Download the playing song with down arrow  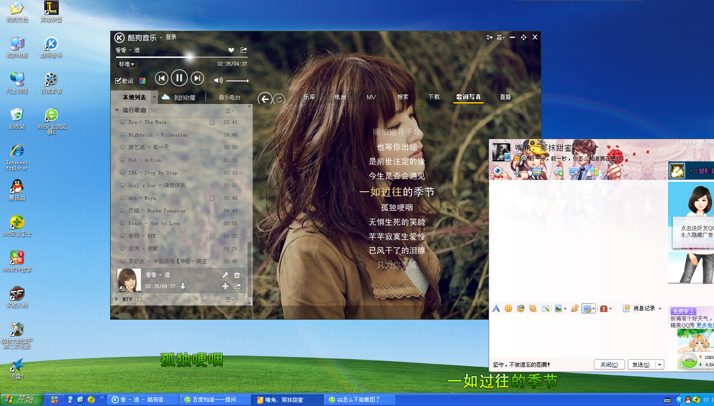click(183, 286)
